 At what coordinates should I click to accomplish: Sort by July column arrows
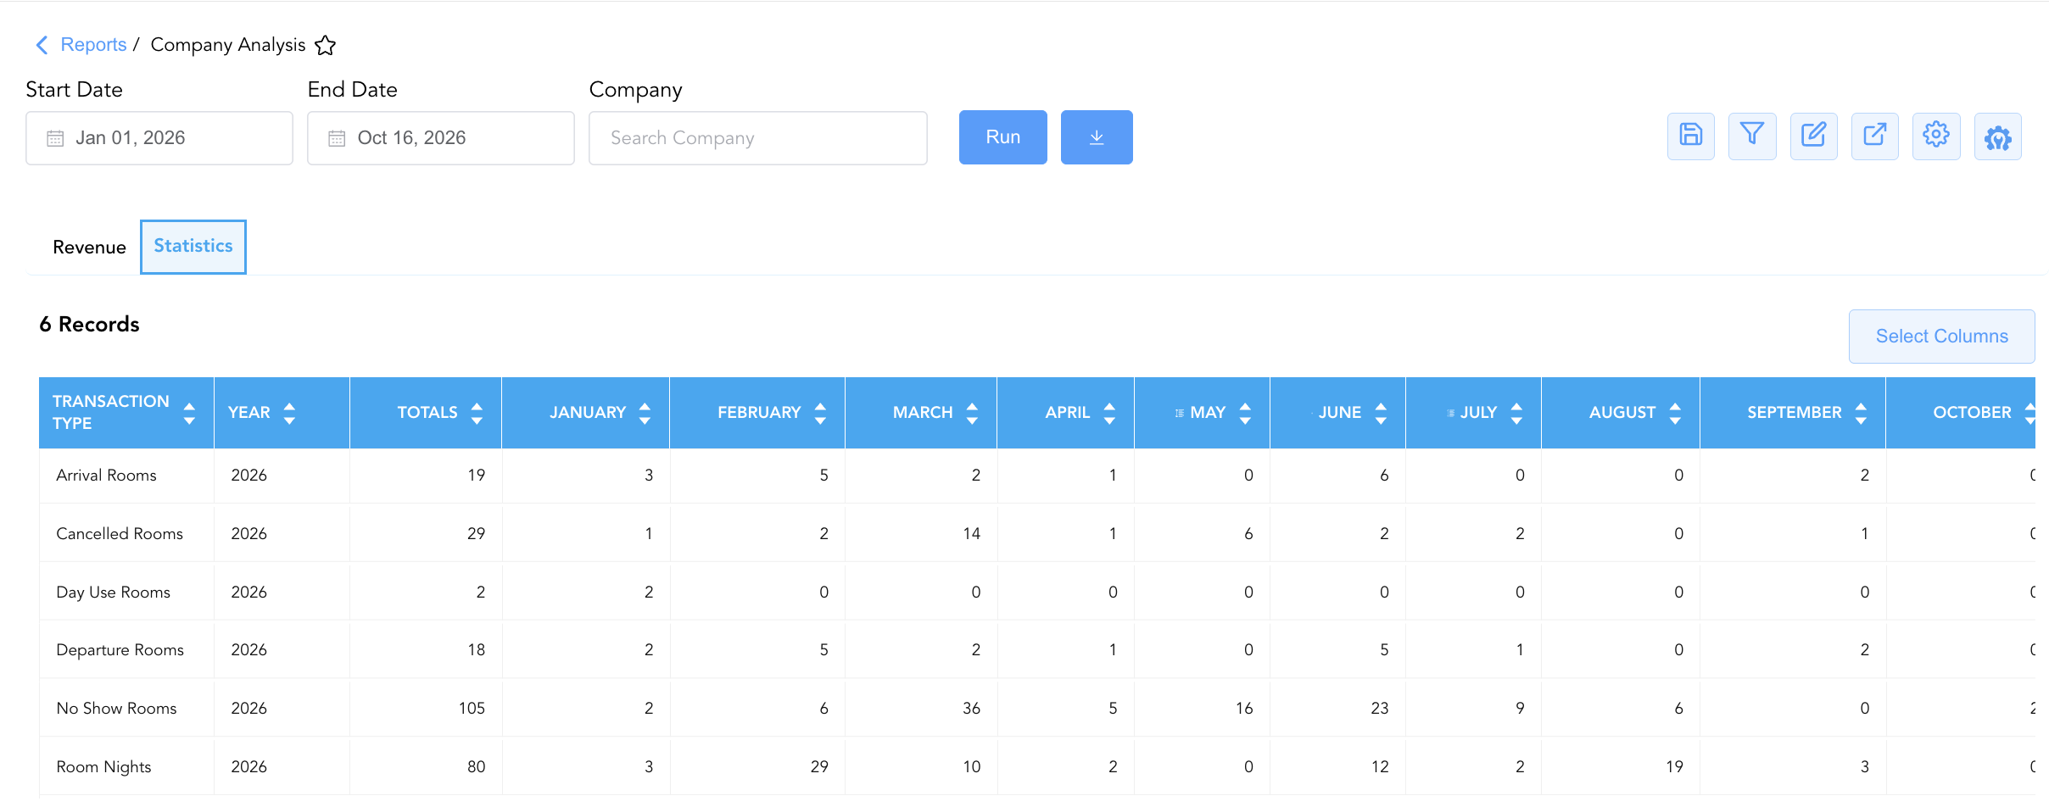tap(1516, 413)
